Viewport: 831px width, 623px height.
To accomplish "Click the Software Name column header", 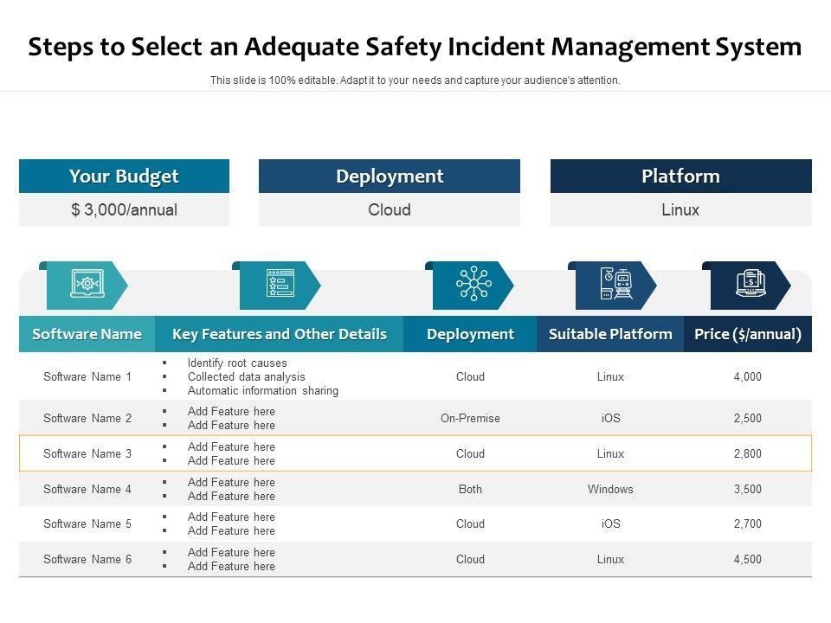I will [x=87, y=334].
